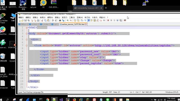The image size is (180, 101).
Task: Open the Photoshop desktop shortcut
Action: coord(23,5)
